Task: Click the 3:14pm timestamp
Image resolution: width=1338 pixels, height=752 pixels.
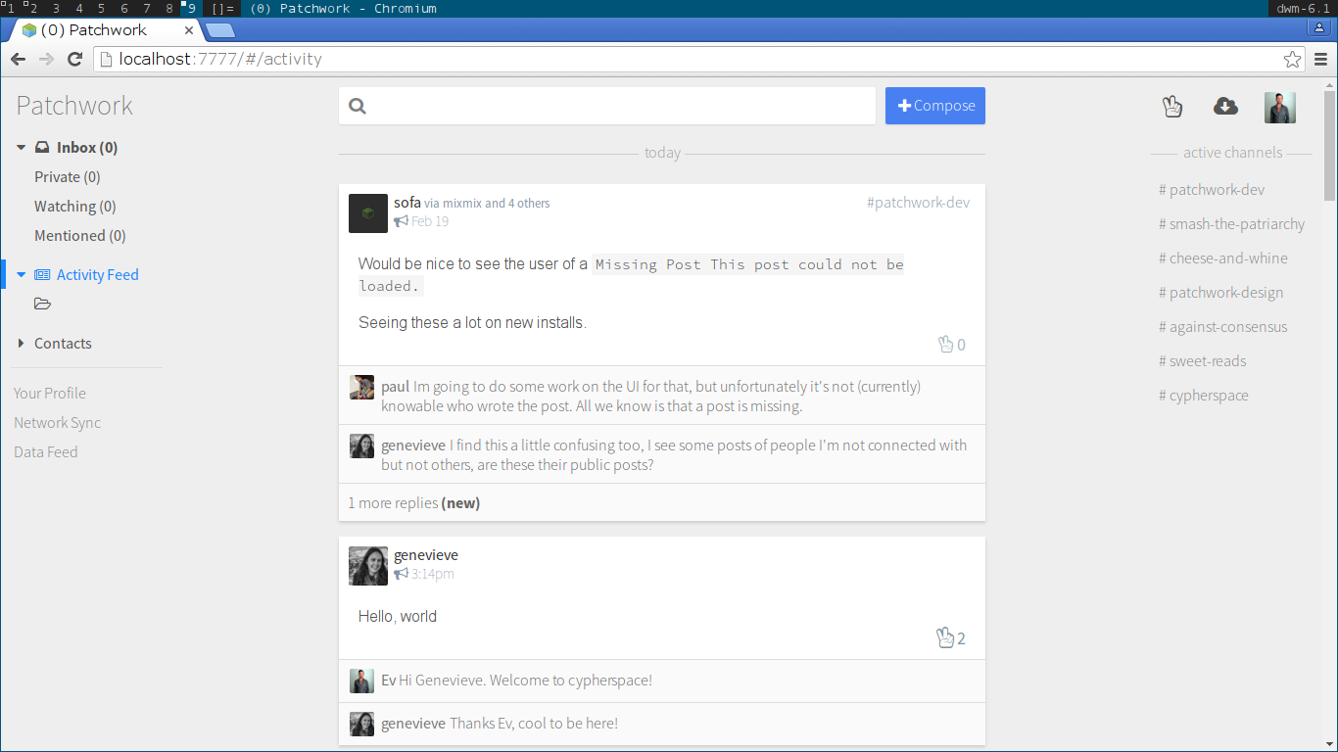Action: click(x=432, y=574)
